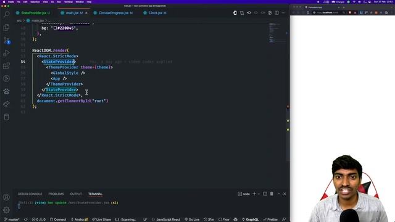The image size is (395, 222).
Task: Click the main.jsx breadcrumb segment
Action: [x=35, y=20]
